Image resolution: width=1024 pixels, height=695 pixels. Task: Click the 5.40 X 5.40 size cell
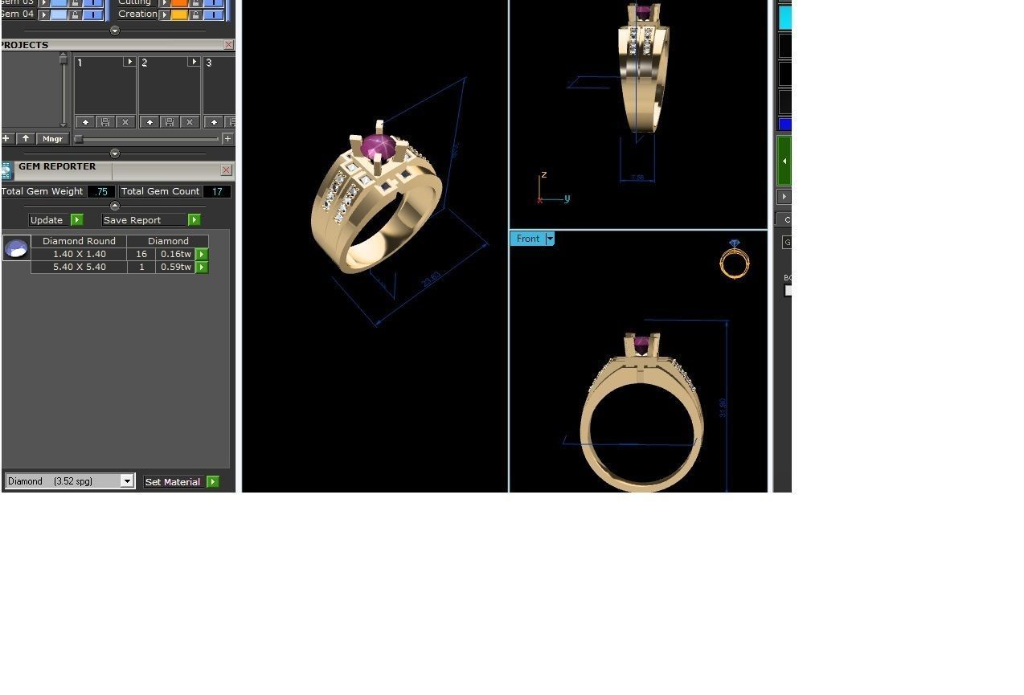pyautogui.click(x=79, y=267)
